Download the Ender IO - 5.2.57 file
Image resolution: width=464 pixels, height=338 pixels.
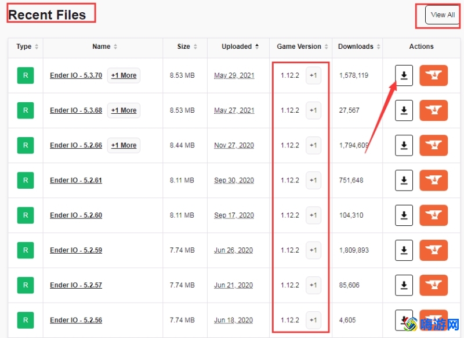(x=404, y=285)
